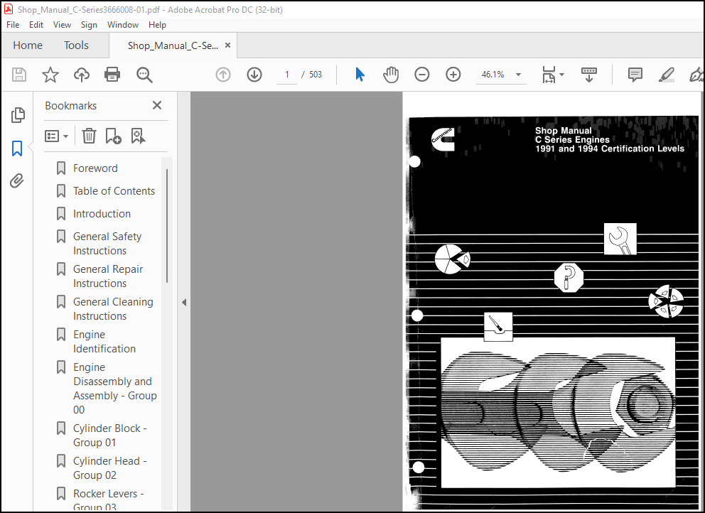This screenshot has height=513, width=705.
Task: Zoom out with the minus button
Action: [421, 74]
